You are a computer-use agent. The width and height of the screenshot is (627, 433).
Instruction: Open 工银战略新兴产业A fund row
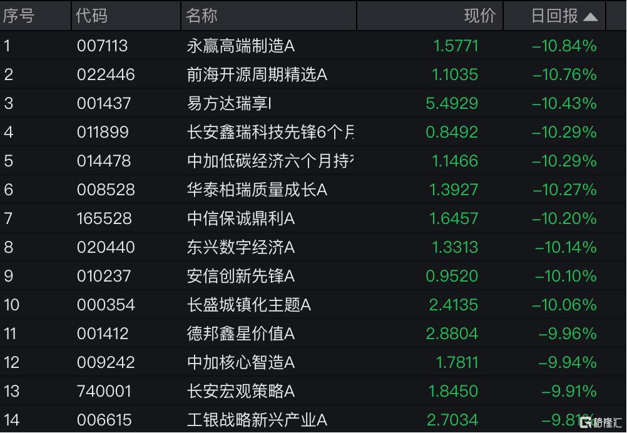point(313,419)
